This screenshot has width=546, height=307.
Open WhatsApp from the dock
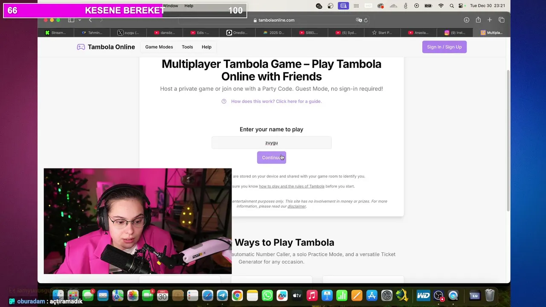point(267,295)
